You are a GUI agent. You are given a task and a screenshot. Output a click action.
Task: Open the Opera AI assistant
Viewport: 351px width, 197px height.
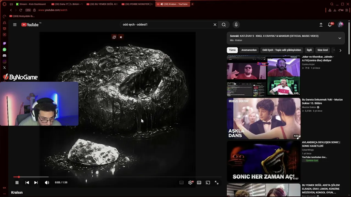(x=341, y=10)
